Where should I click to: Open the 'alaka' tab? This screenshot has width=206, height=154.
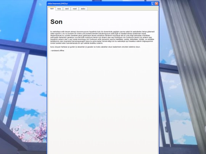(83, 9)
